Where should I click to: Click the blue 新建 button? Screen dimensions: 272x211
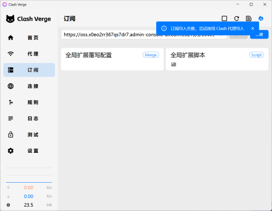[259, 34]
